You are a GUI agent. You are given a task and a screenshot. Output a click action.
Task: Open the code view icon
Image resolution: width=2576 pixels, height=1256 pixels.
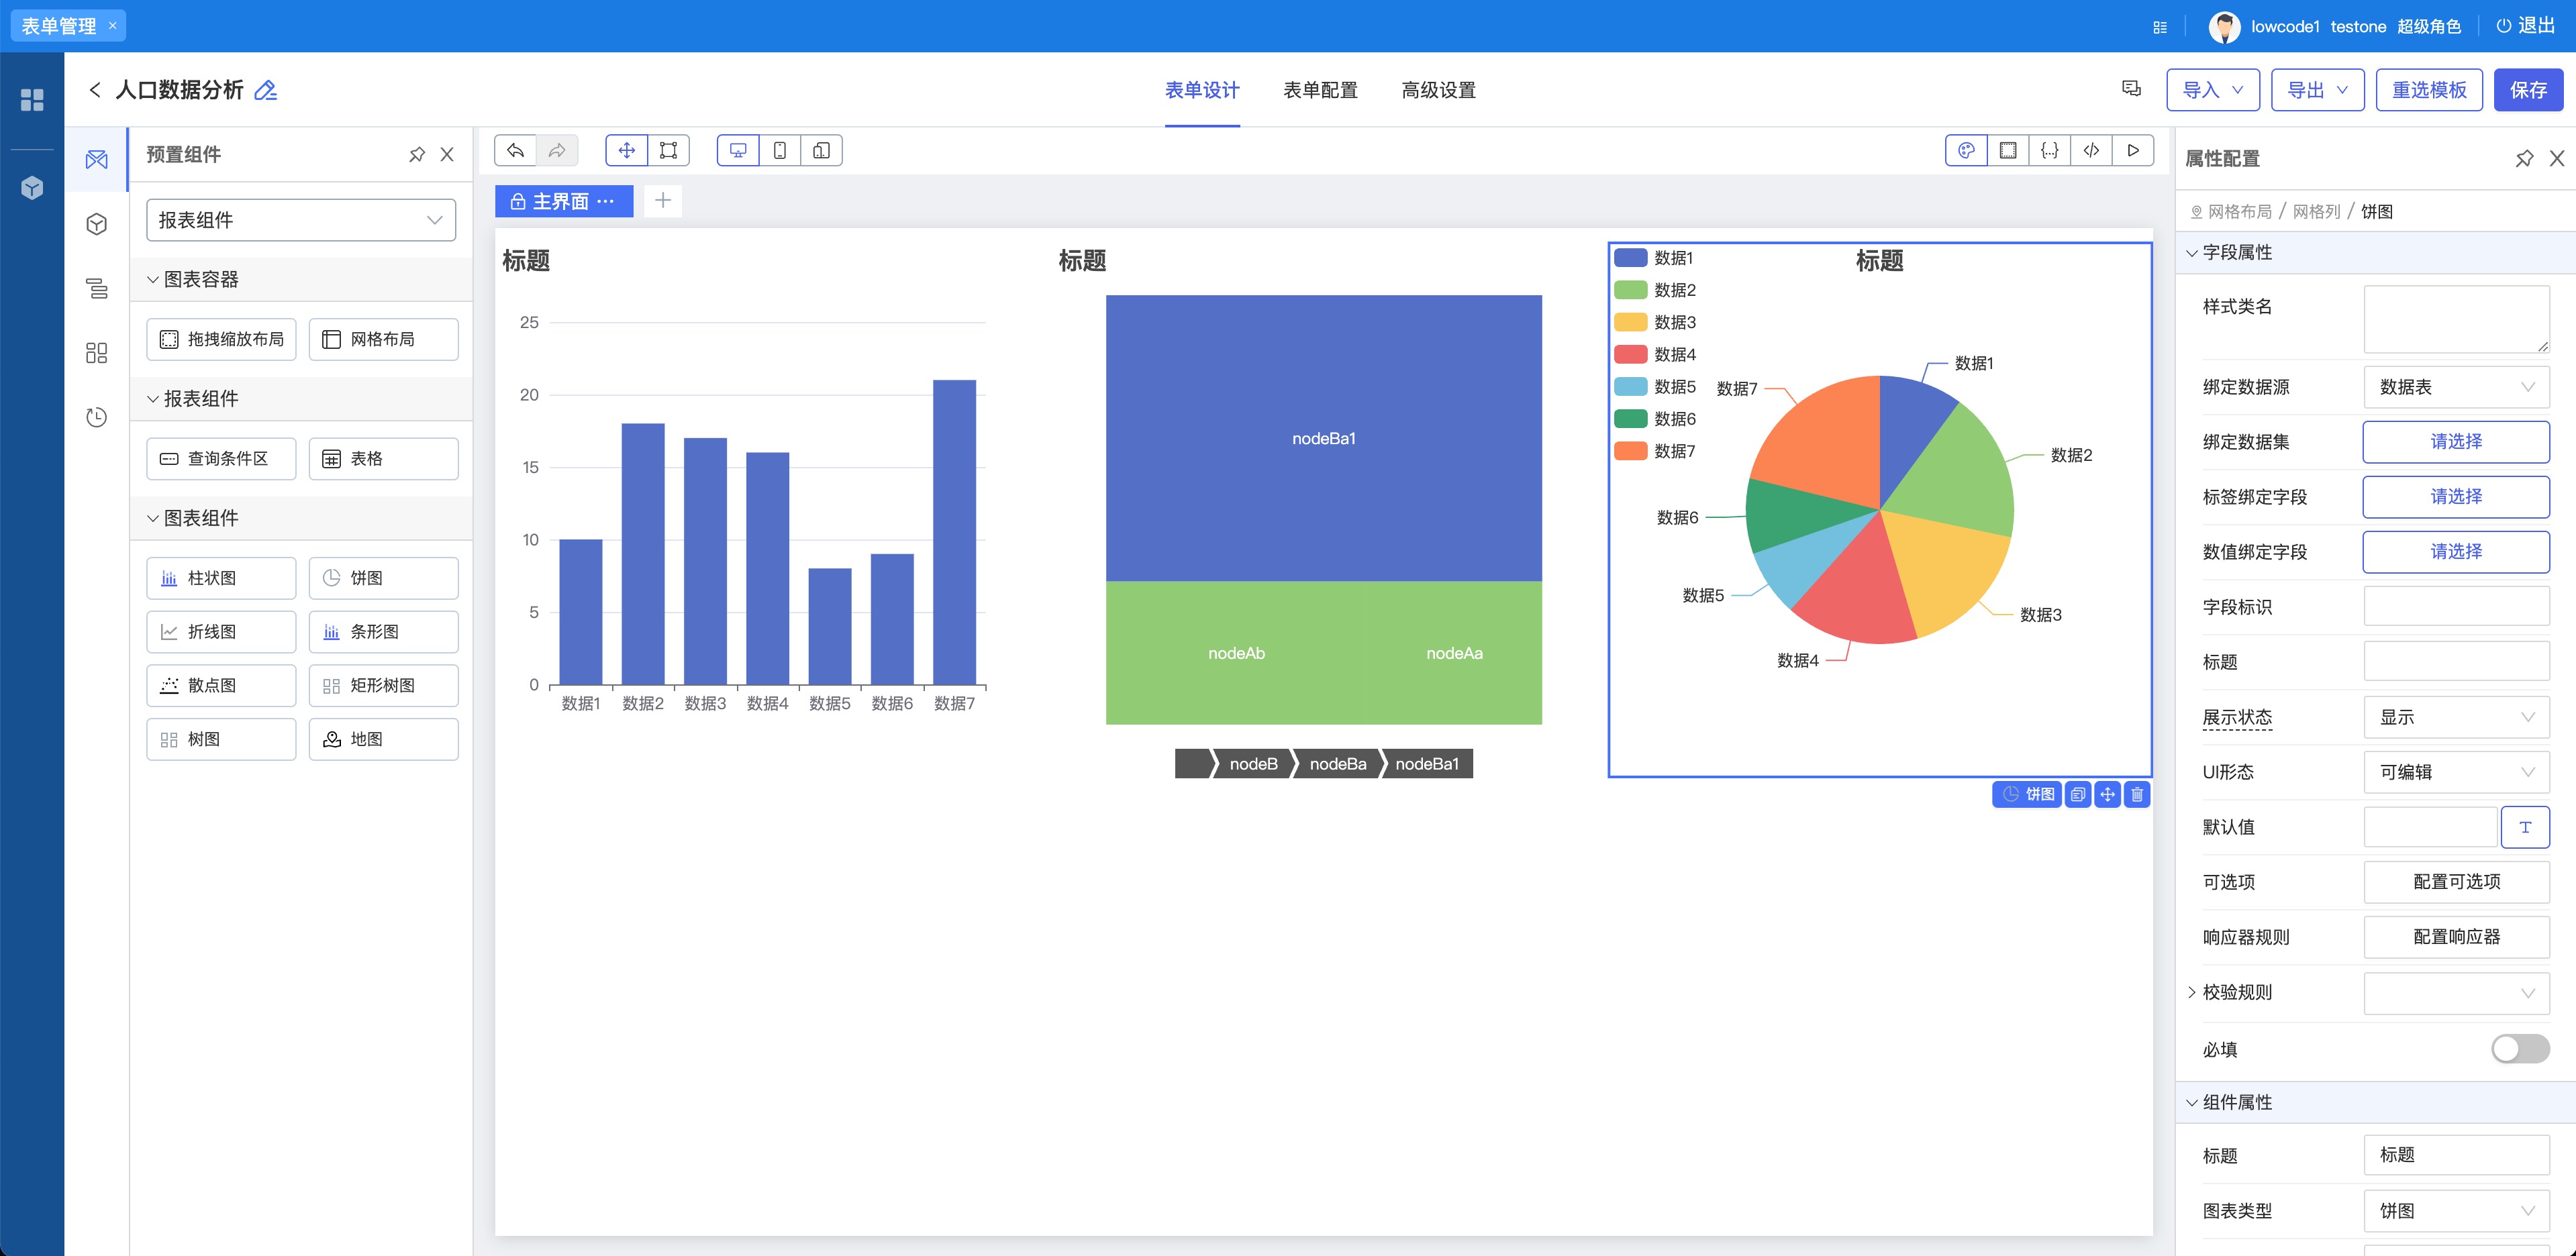click(x=2090, y=150)
